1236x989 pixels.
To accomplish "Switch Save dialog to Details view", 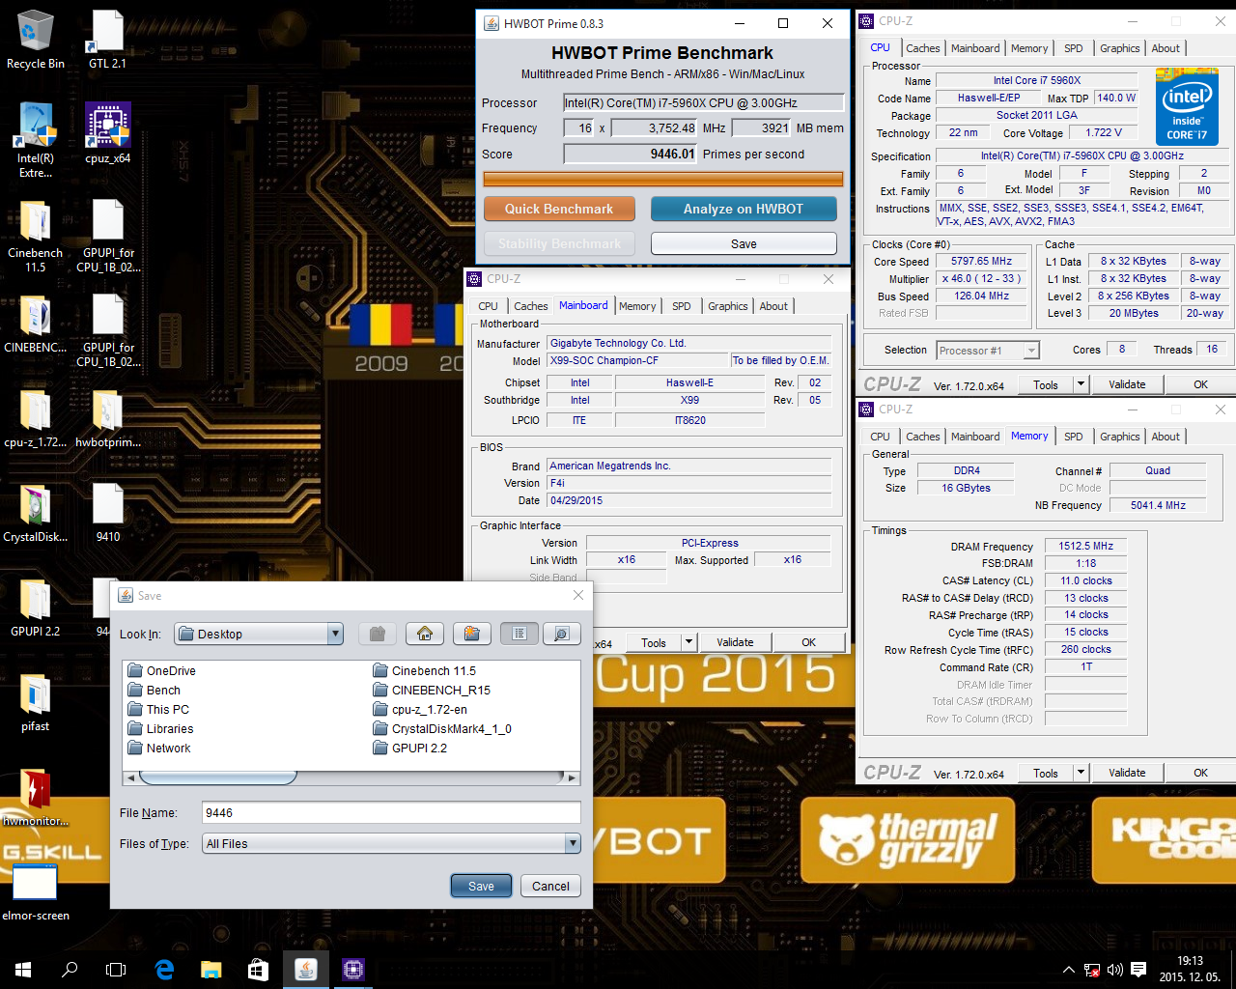I will pyautogui.click(x=561, y=634).
